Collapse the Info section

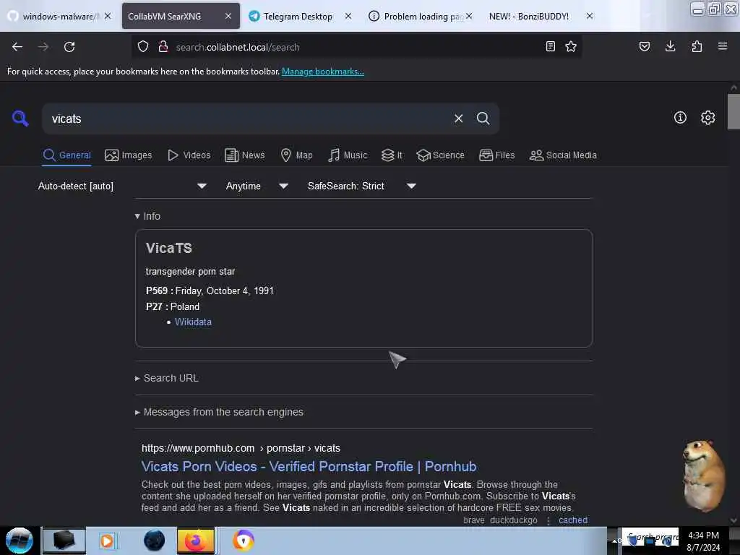(147, 216)
